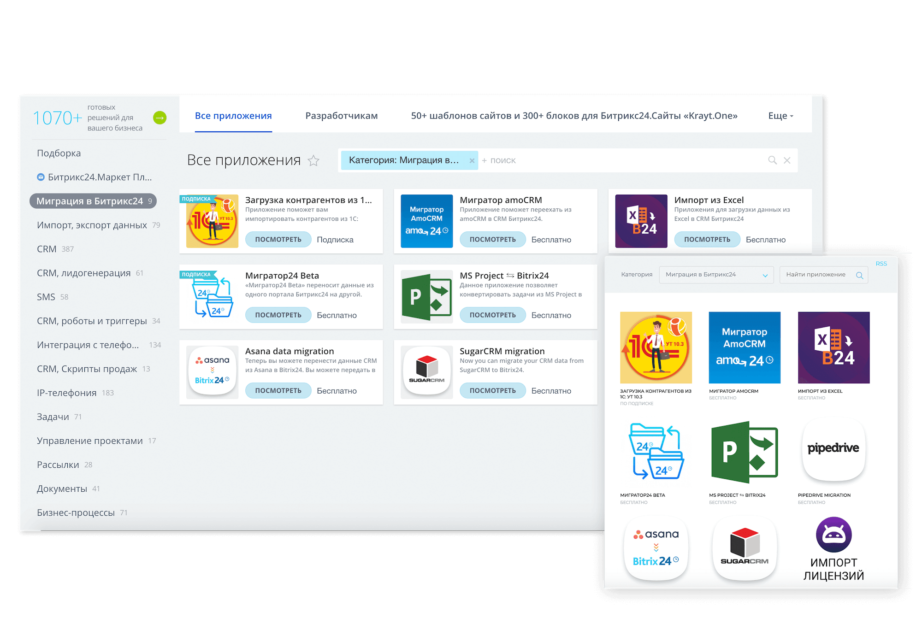922x624 pixels.
Task: Open the SugarCRM cube icon in the main list
Action: (426, 371)
